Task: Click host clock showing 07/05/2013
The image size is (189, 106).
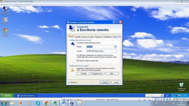Action: tap(181, 103)
